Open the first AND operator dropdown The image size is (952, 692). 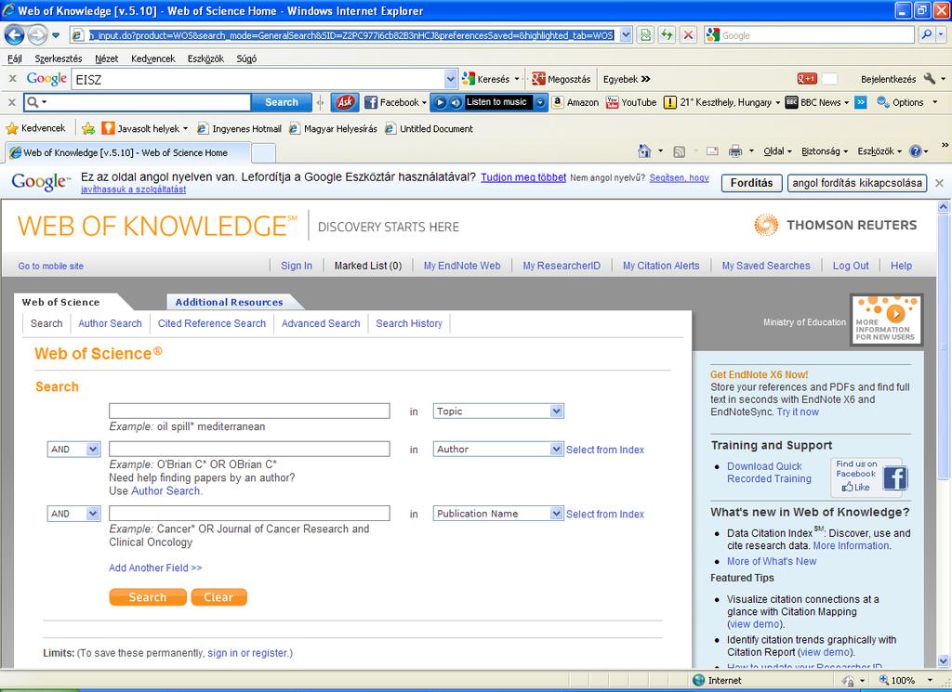[x=93, y=450]
